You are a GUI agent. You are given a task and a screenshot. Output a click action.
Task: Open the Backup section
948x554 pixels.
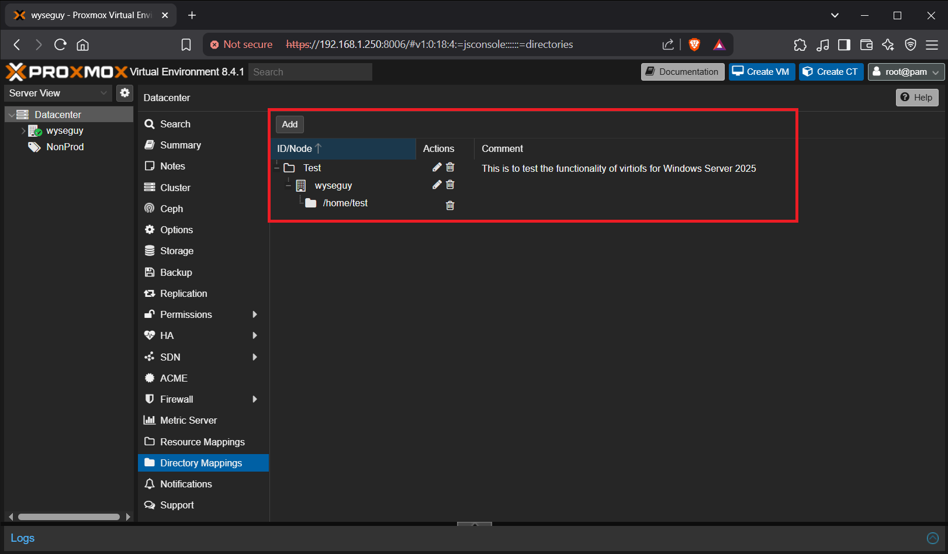click(203, 272)
